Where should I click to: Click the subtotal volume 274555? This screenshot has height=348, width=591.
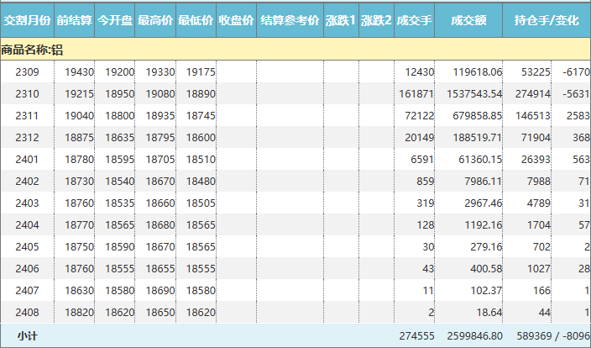[416, 335]
